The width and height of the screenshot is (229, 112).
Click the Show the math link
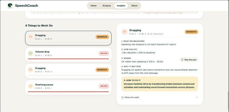pyautogui.click(x=132, y=98)
